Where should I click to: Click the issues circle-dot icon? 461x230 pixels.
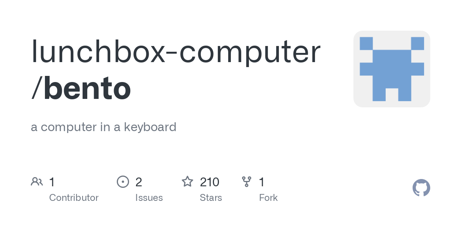click(123, 182)
